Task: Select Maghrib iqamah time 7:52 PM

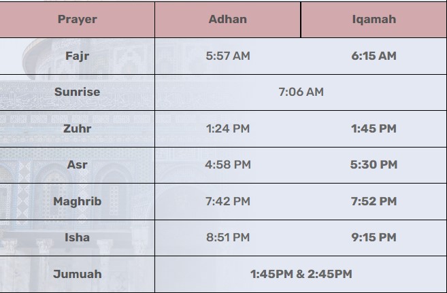Action: click(374, 201)
